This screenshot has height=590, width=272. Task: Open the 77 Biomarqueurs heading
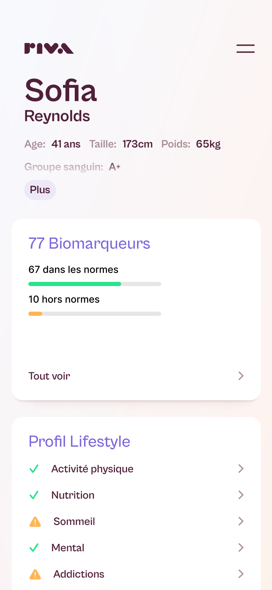[89, 243]
